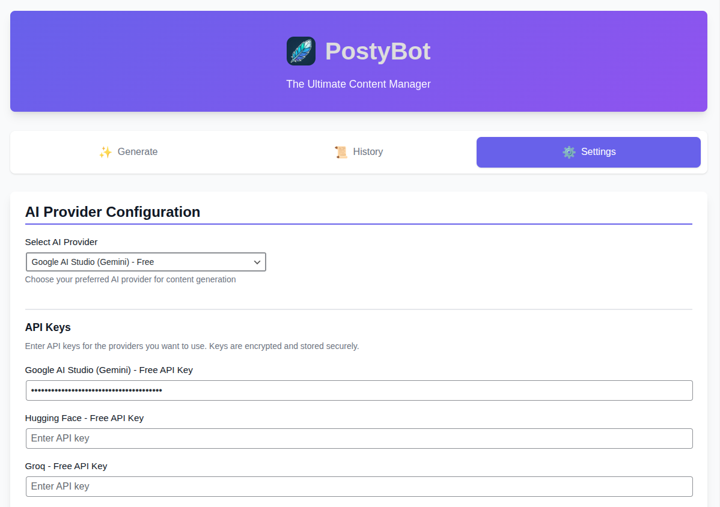Viewport: 720px width, 507px height.
Task: Switch to the Generate tab
Action: coord(137,152)
